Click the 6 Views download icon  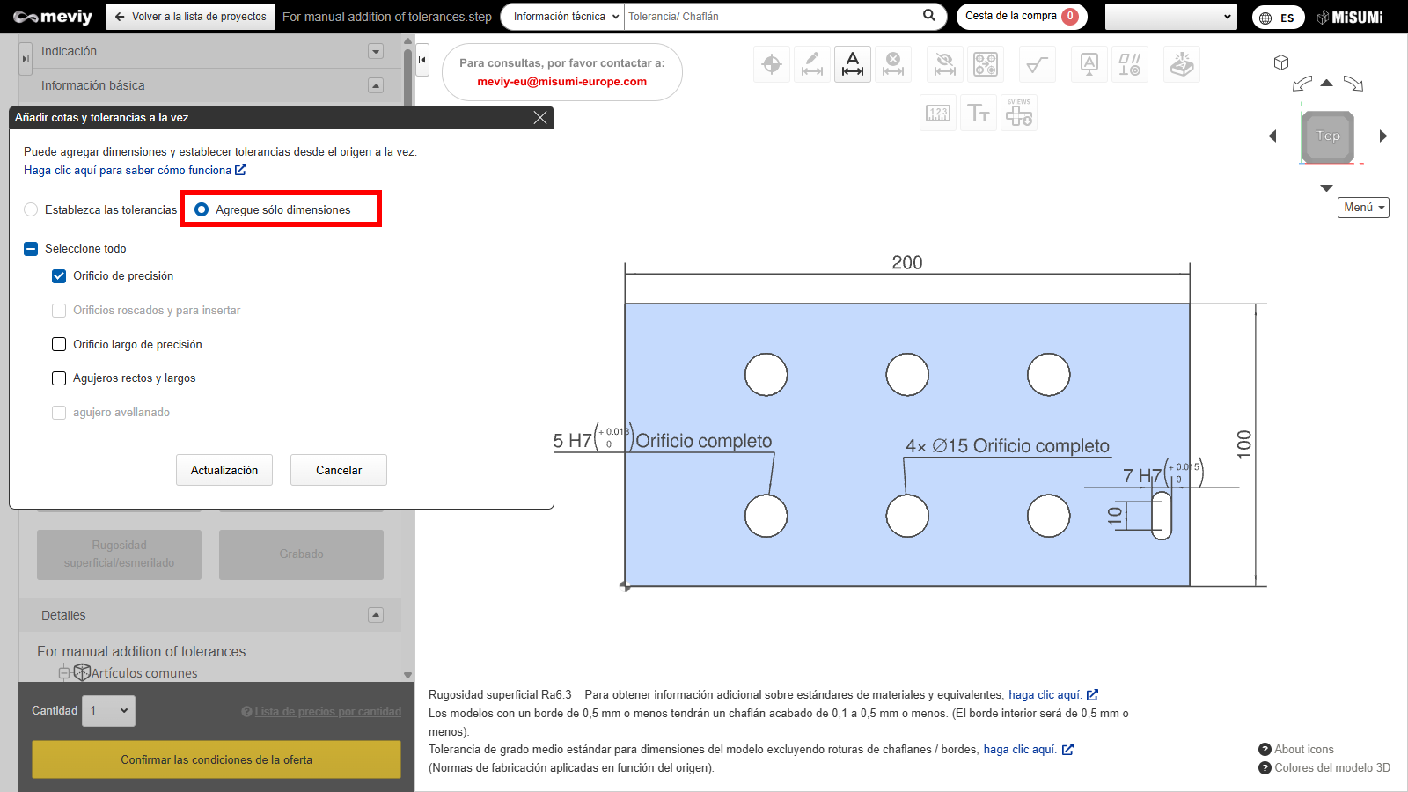pyautogui.click(x=1019, y=113)
